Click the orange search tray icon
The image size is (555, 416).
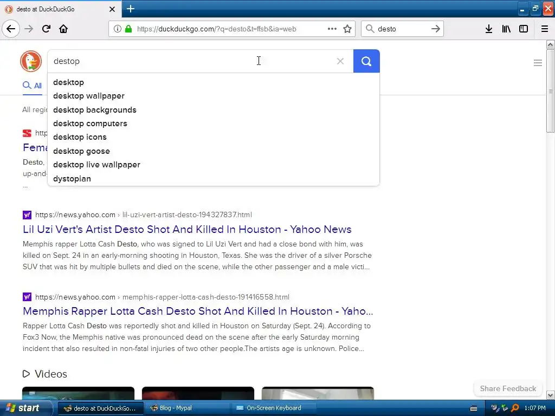point(515,408)
